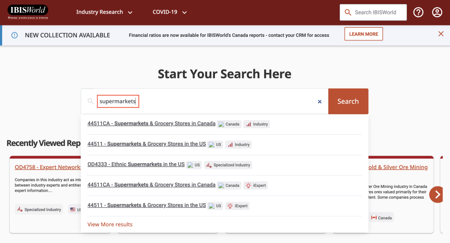This screenshot has width=450, height=243.
Task: Open the help question mark icon
Action: [418, 12]
